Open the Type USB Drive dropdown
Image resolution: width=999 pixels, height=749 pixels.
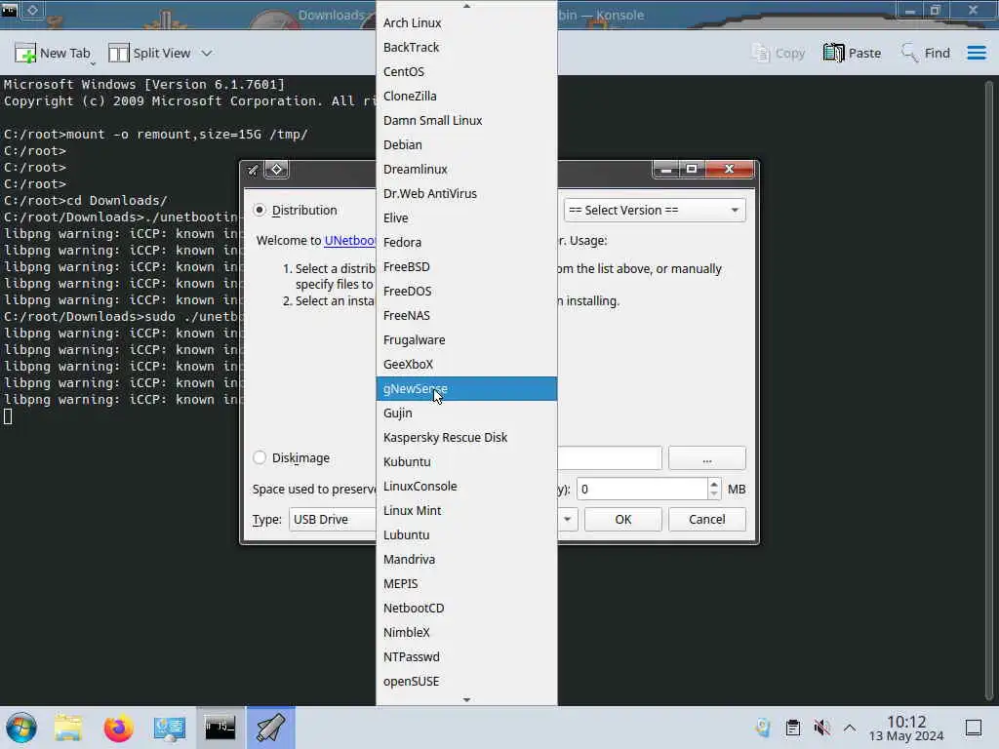point(332,519)
